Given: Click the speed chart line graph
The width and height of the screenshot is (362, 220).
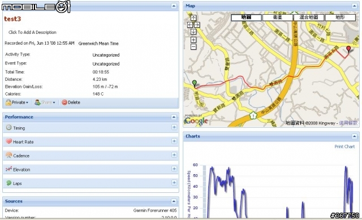Looking at the screenshot, I should pyautogui.click(x=279, y=192).
